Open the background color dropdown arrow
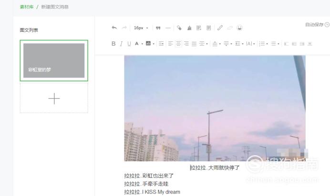The image size is (330, 196). (x=154, y=44)
